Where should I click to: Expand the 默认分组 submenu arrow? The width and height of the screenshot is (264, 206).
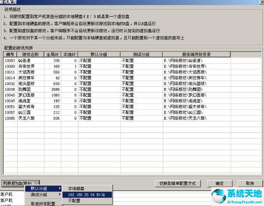coord(59,188)
